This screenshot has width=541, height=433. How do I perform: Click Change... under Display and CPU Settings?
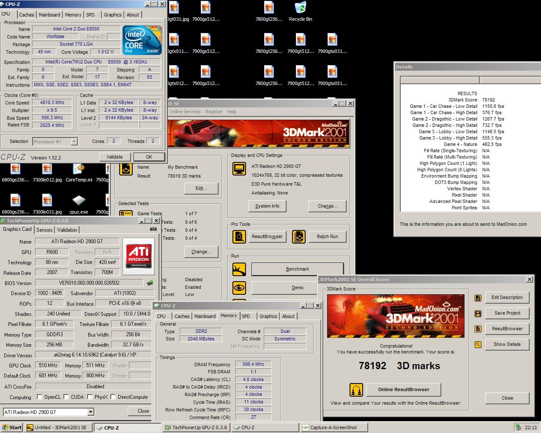[x=328, y=206]
